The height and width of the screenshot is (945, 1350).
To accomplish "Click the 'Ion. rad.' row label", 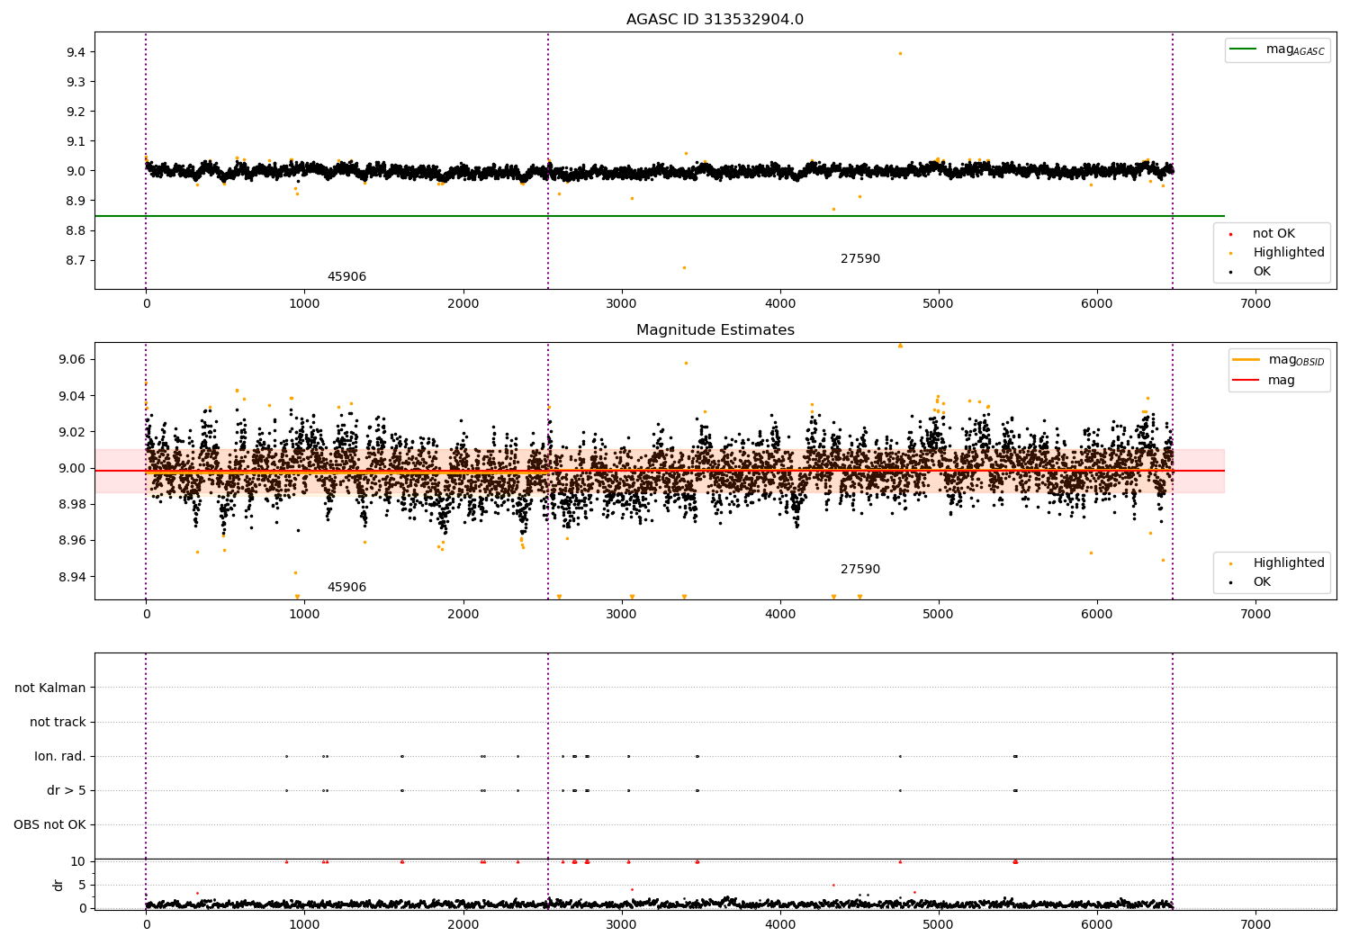I will (x=60, y=757).
